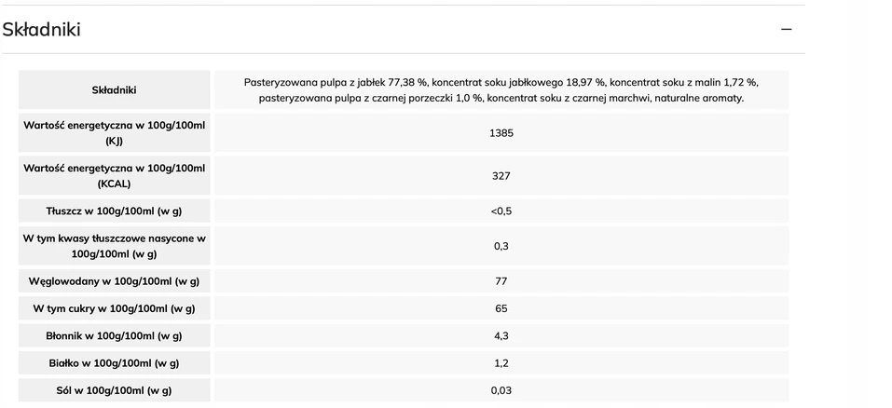This screenshot has height=408, width=892.
Task: Select the W tym cukry label
Action: tap(114, 308)
